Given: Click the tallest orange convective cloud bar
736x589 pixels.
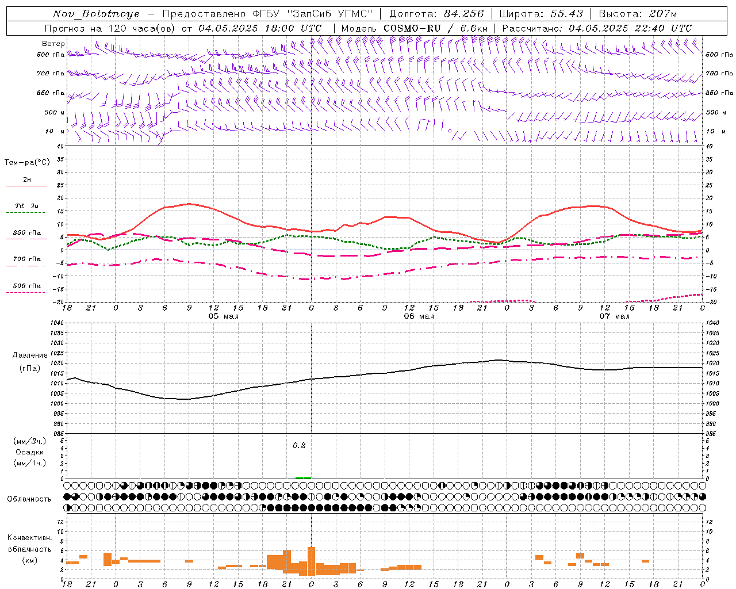Looking at the screenshot, I should click(311, 561).
